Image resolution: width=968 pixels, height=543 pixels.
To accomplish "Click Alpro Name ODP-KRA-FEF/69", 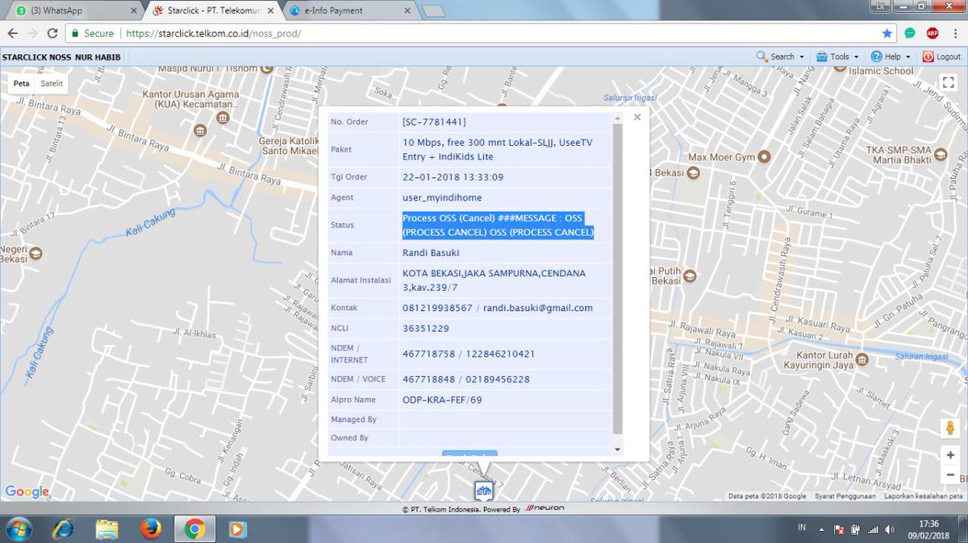I will 442,400.
